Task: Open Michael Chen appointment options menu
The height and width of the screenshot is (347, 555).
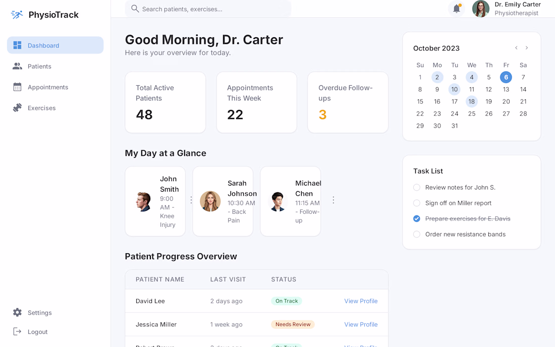Action: (333, 200)
